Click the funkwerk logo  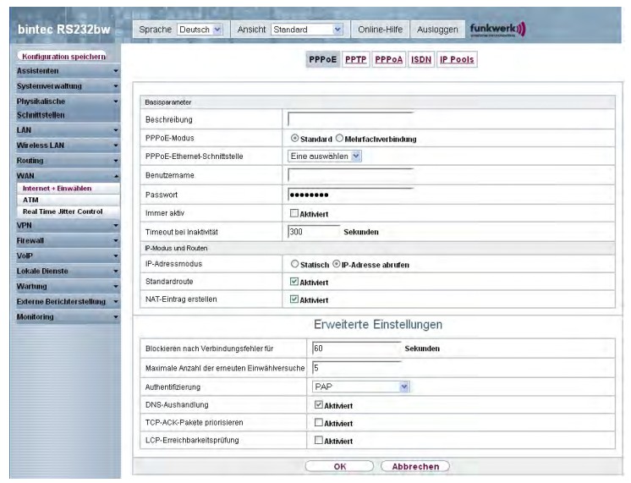pos(497,29)
